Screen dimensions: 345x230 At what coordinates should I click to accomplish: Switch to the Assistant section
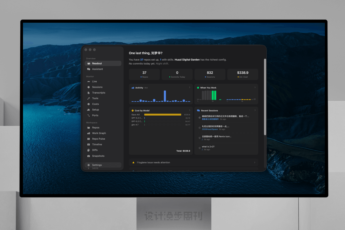[x=97, y=69]
